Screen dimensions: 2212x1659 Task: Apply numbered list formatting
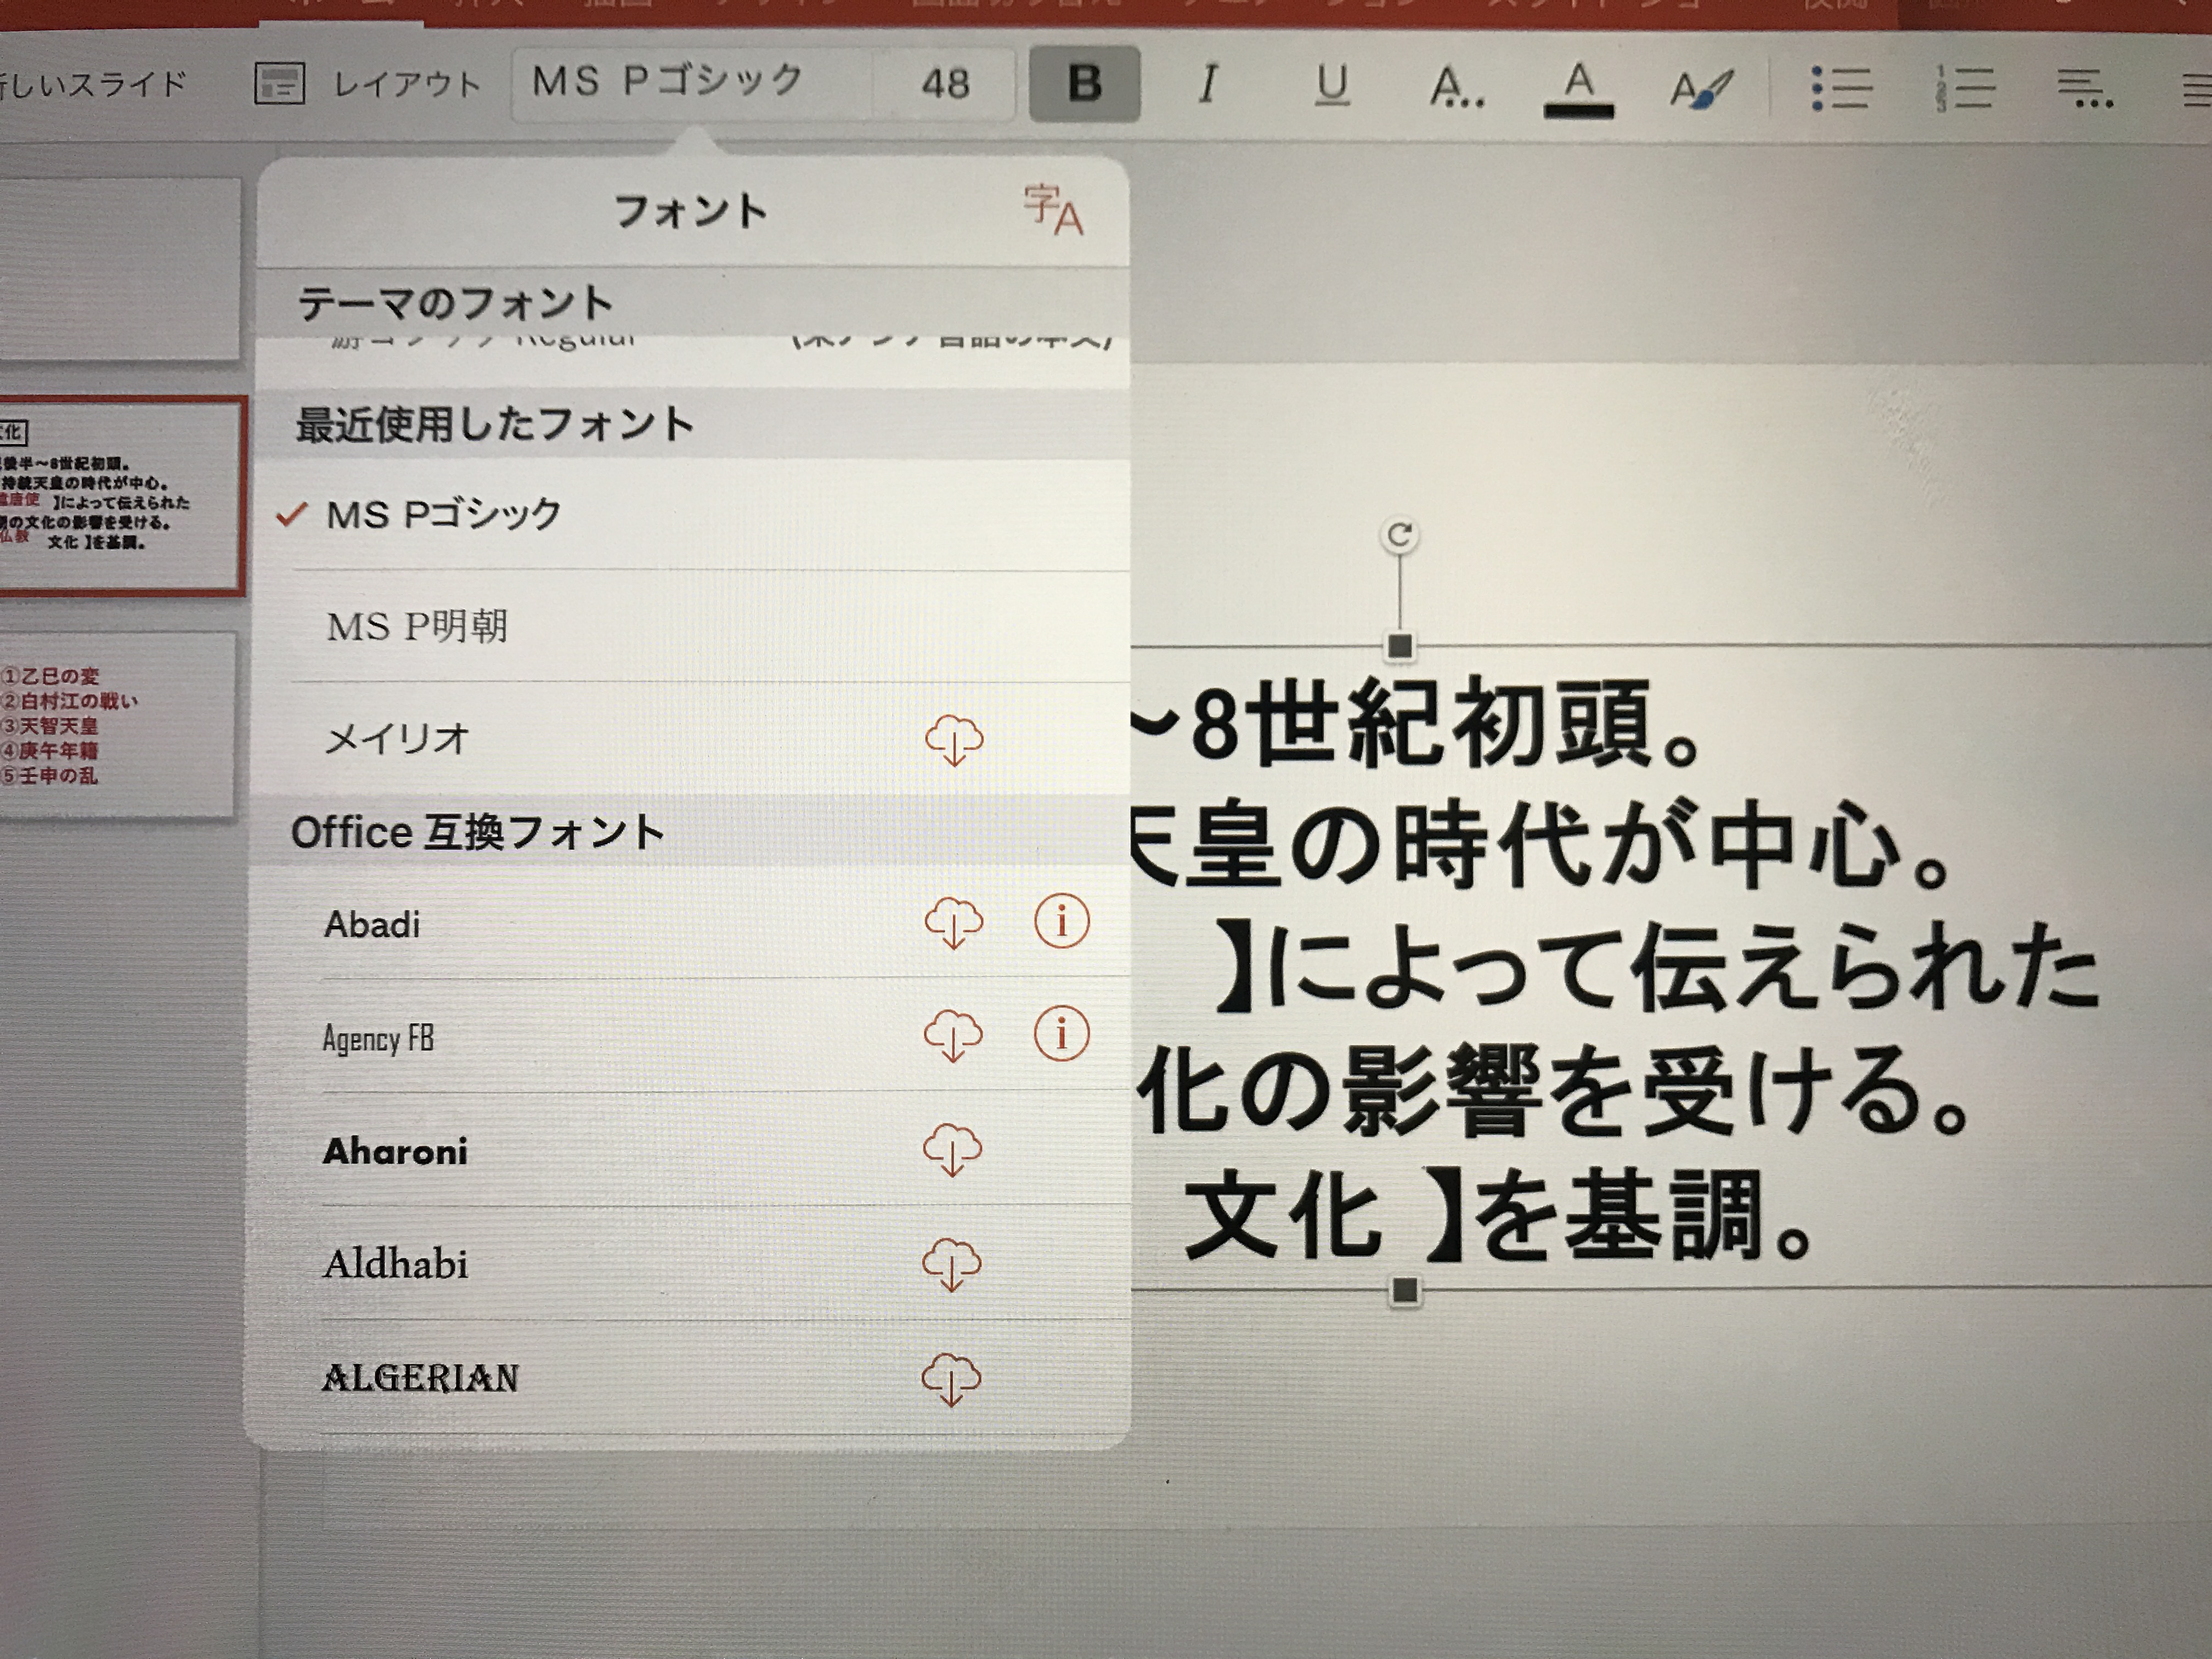pyautogui.click(x=1965, y=88)
